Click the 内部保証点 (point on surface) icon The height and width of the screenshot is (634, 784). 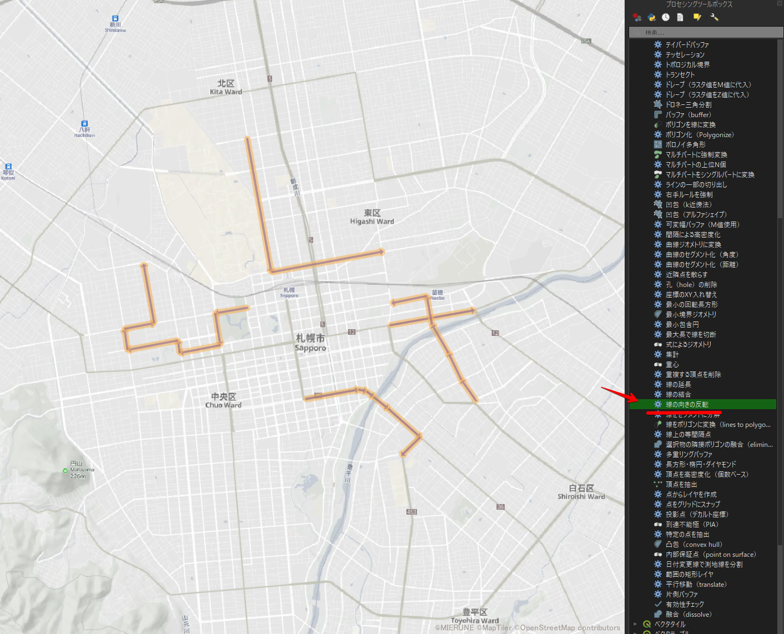click(x=658, y=555)
